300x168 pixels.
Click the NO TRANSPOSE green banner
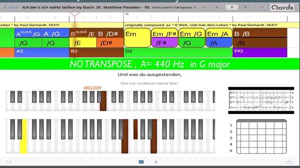coord(150,64)
